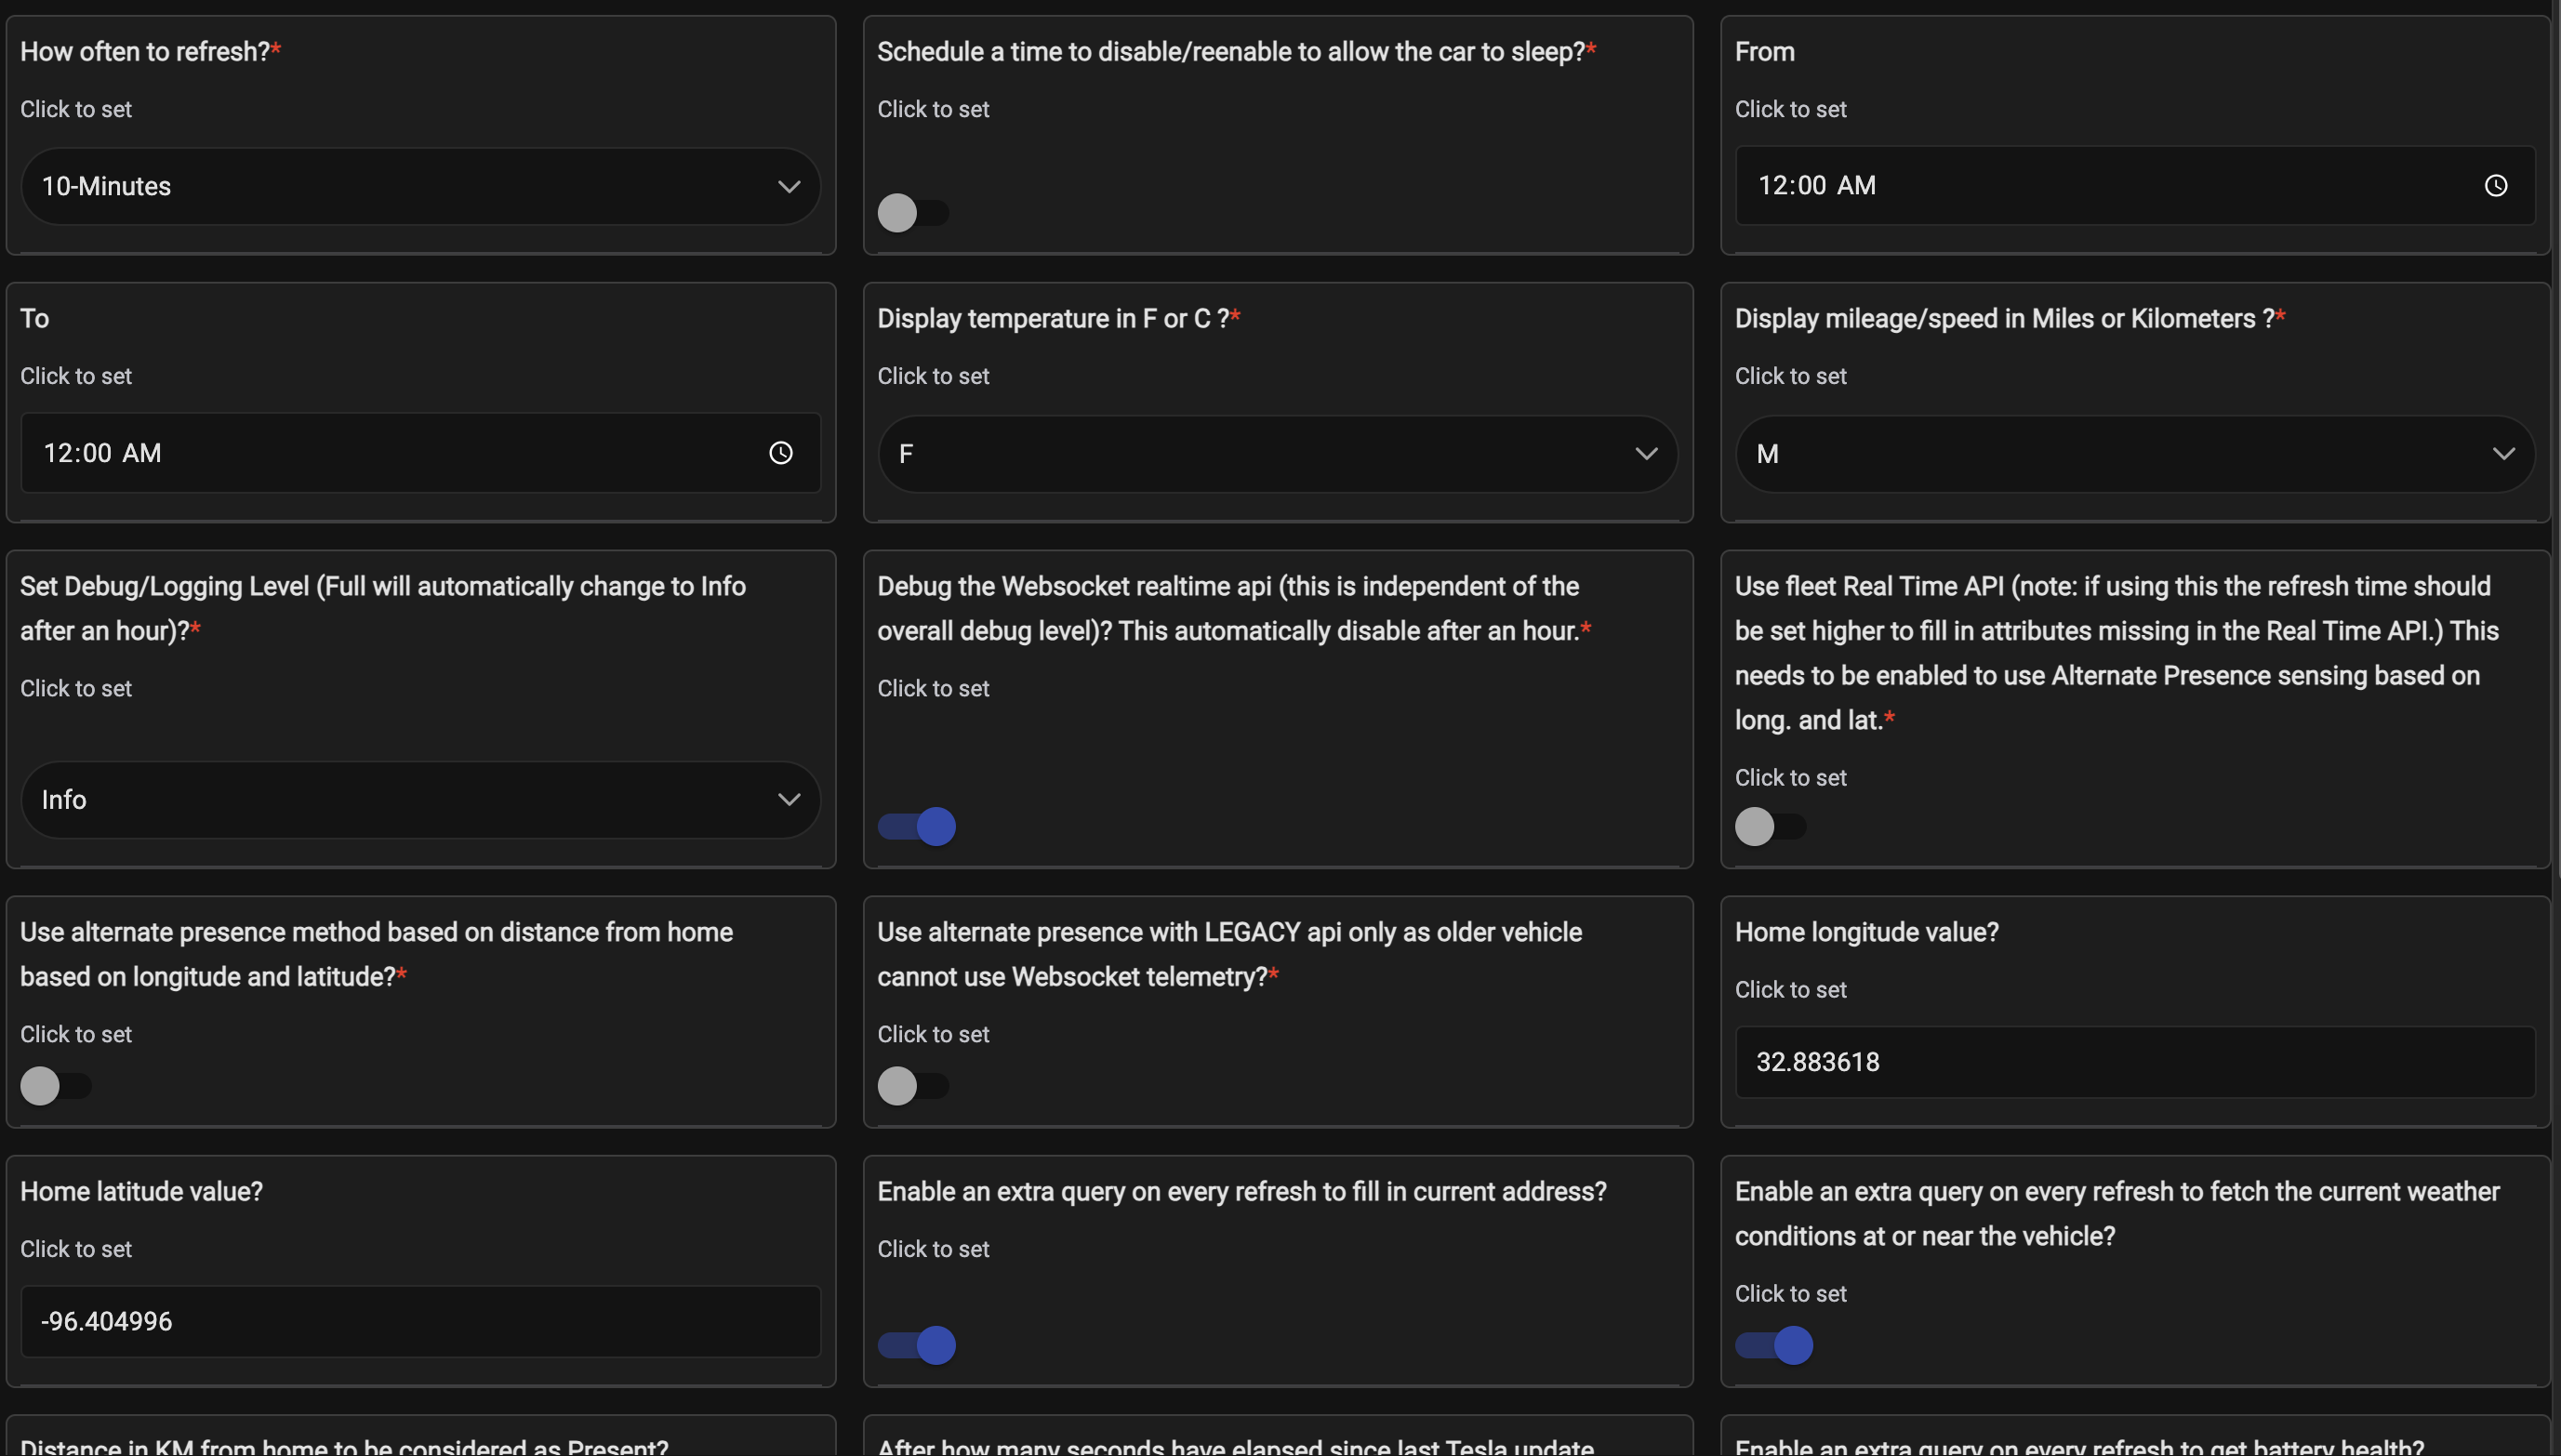Click the clock icon in the From time field
Screen dimensions: 2561x1456
(2495, 186)
